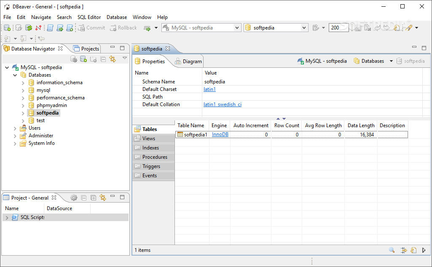Open the Window menu
This screenshot has height=267, width=432.
142,17
